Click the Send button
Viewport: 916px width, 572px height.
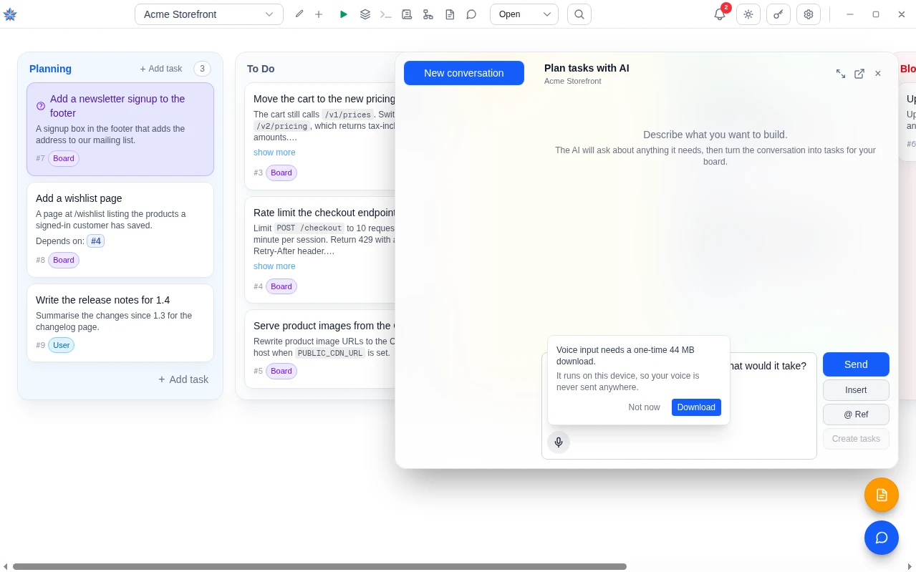tap(856, 364)
